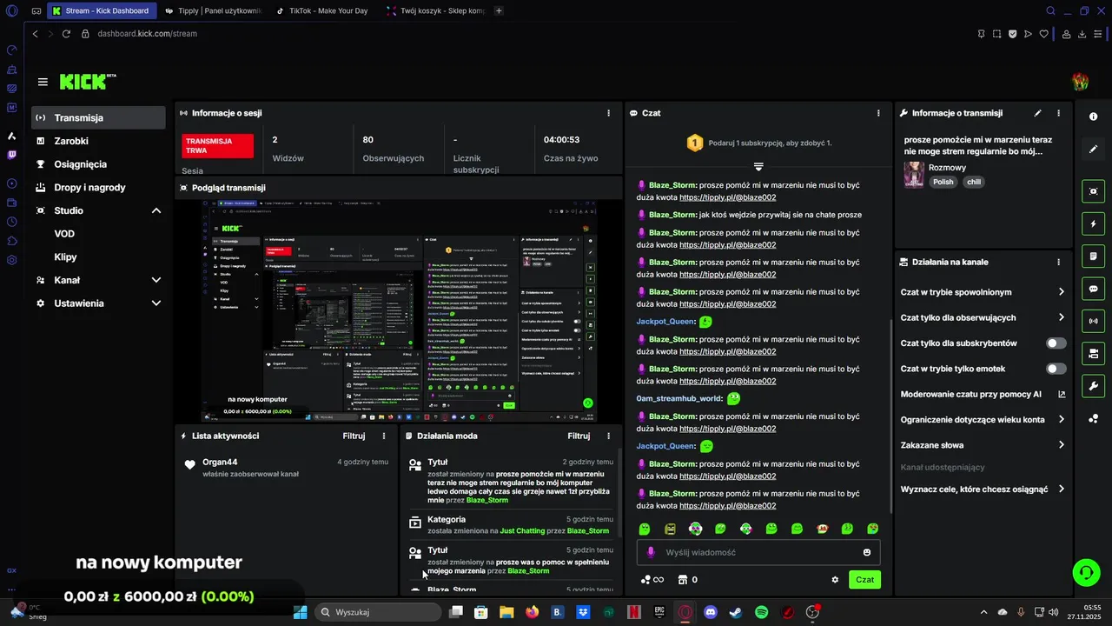Open Ograniczenie dotyczące wieku konta options
Screen dimensions: 1112x626
(983, 420)
